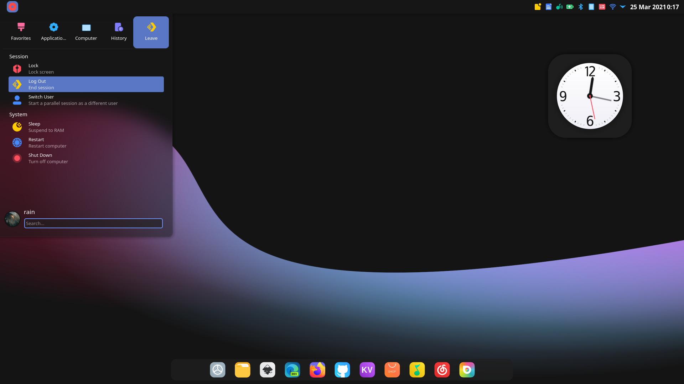Image resolution: width=684 pixels, height=384 pixels.
Task: Open GitHub Desktop icon in dock
Action: tap(342, 370)
